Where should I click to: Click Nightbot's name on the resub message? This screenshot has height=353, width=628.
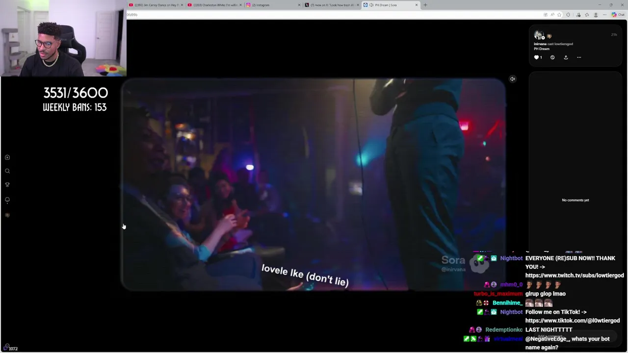tap(511, 258)
